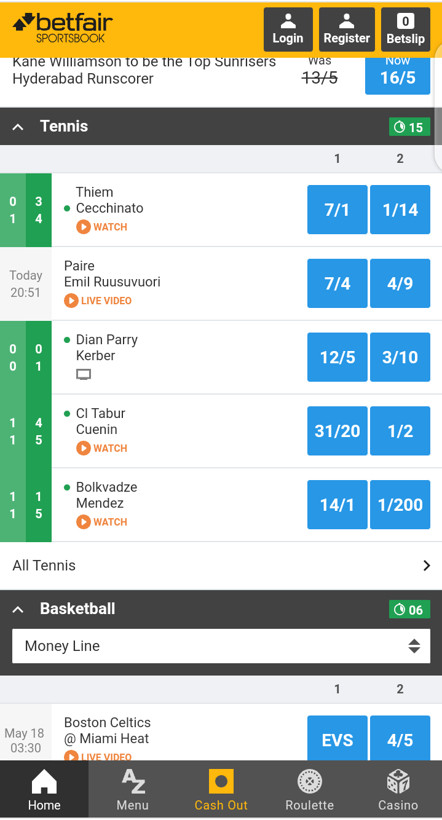Open the All Tennis link

pos(221,566)
